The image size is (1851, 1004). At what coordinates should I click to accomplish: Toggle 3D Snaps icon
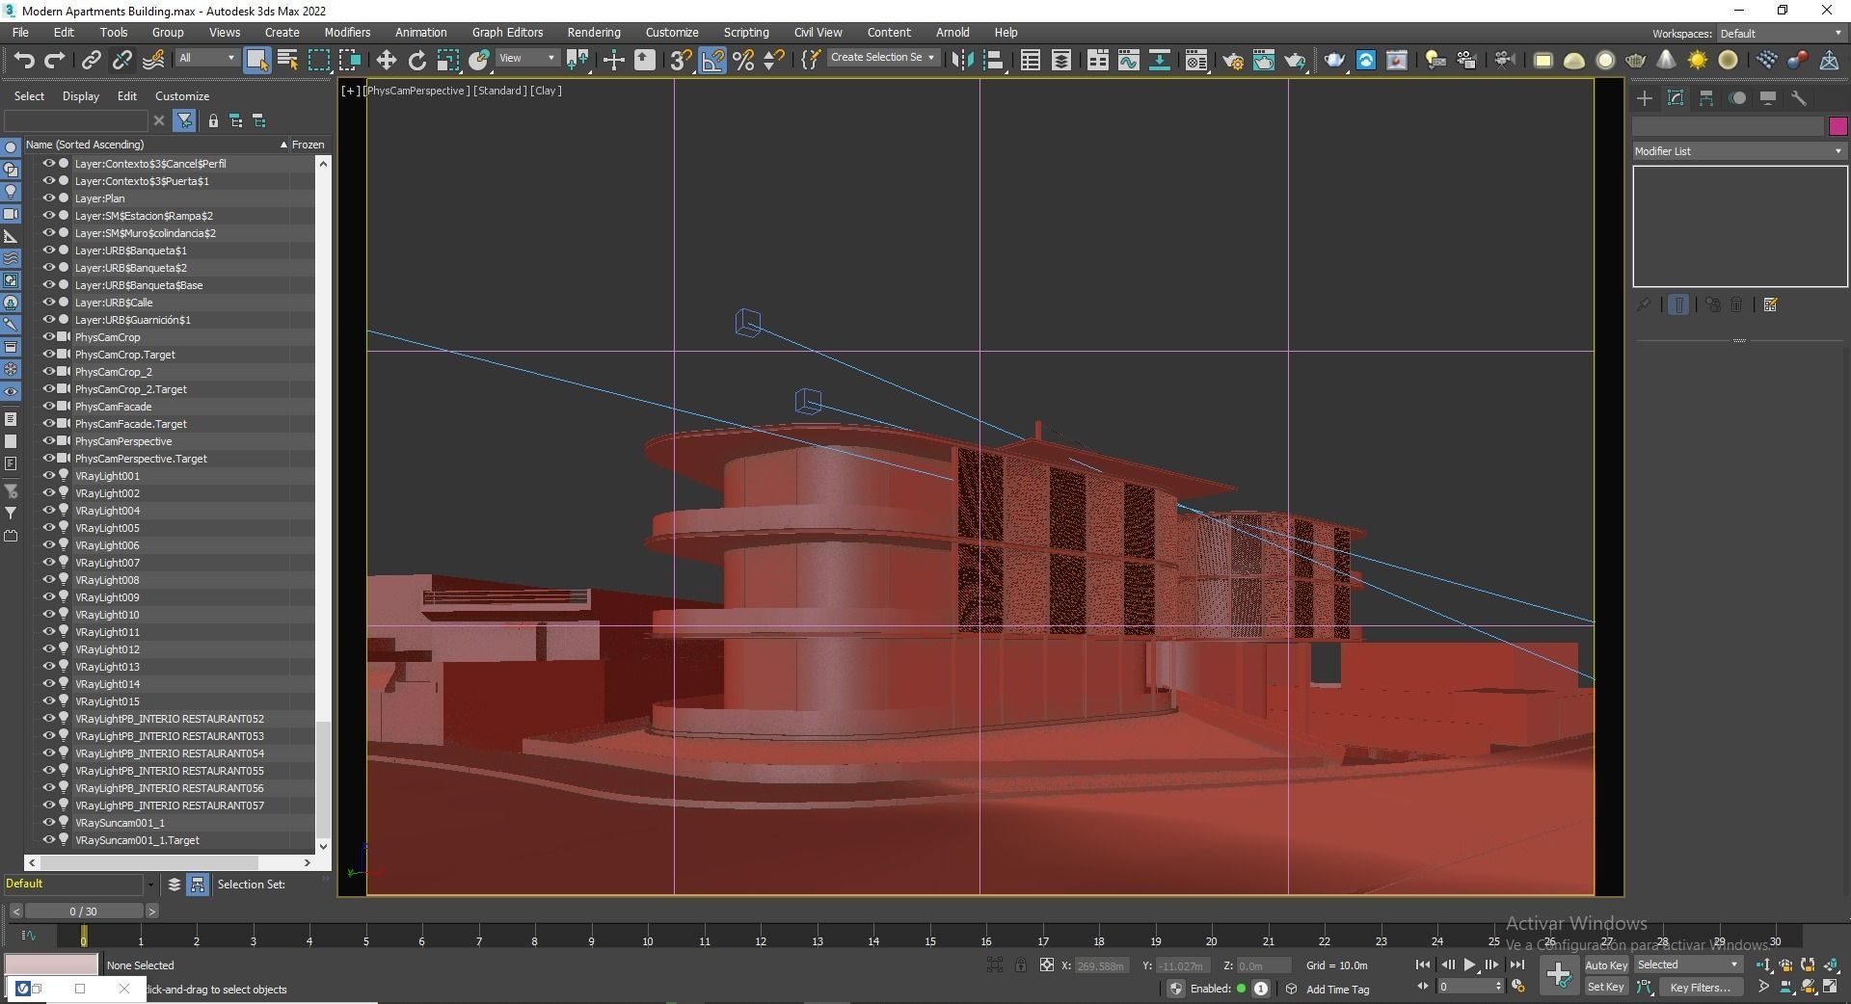click(681, 60)
